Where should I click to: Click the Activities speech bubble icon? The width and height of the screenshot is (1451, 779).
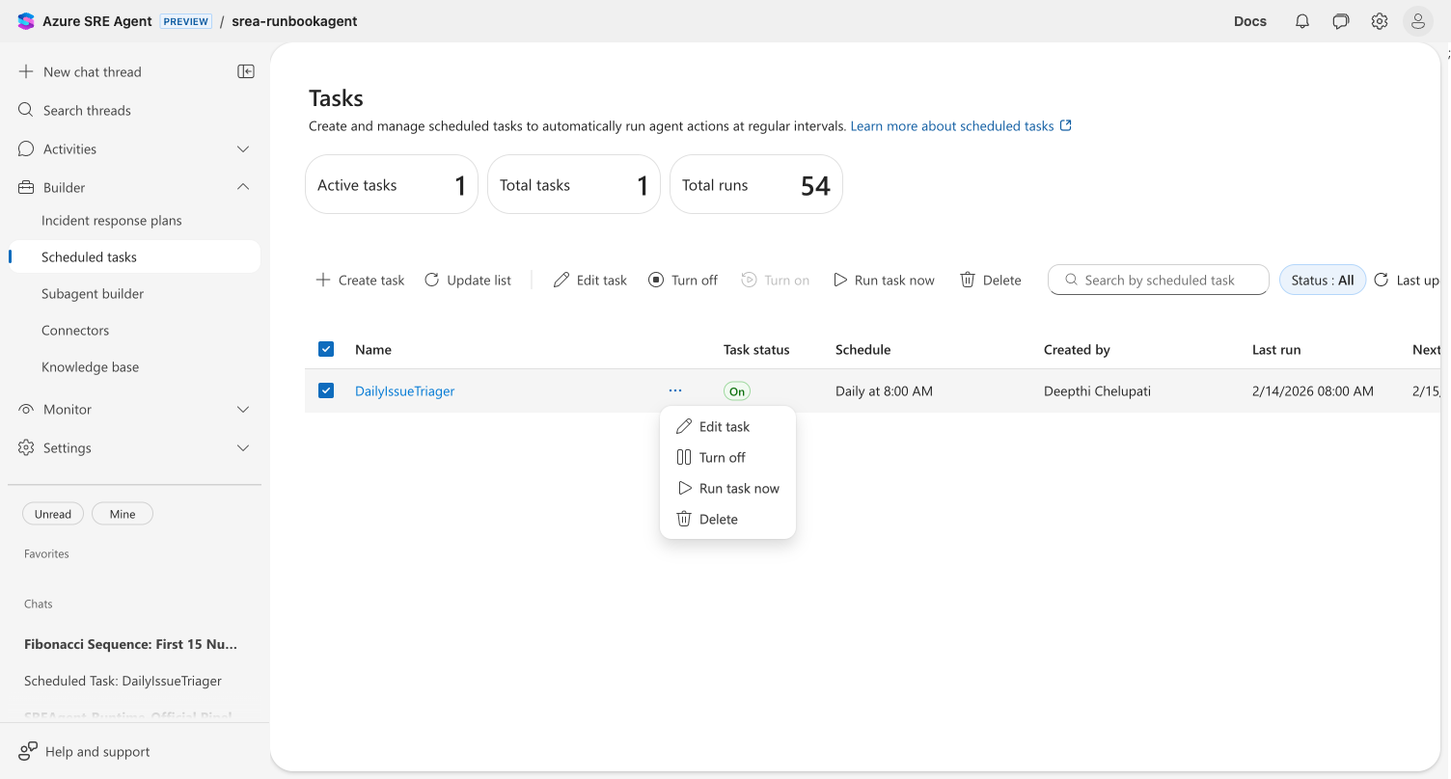26,148
